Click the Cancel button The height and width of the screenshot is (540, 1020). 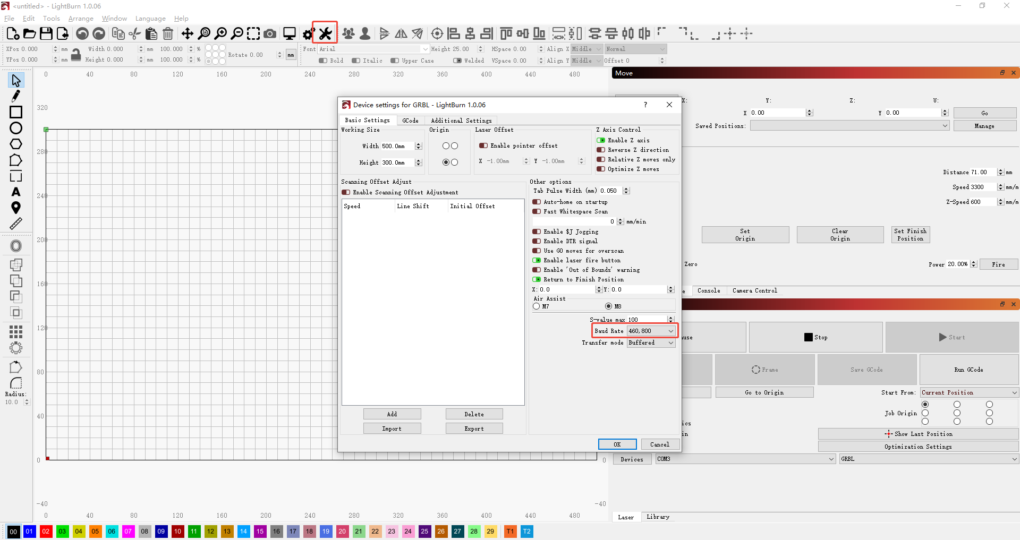(660, 444)
